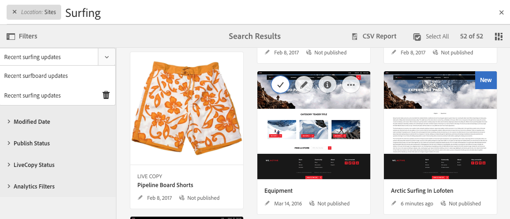Click the Pipeline Board Shorts title
Screen dimensions: 510x219
[x=165, y=185]
